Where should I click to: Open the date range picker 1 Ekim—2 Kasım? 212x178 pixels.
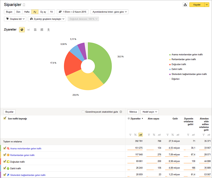click(x=72, y=12)
